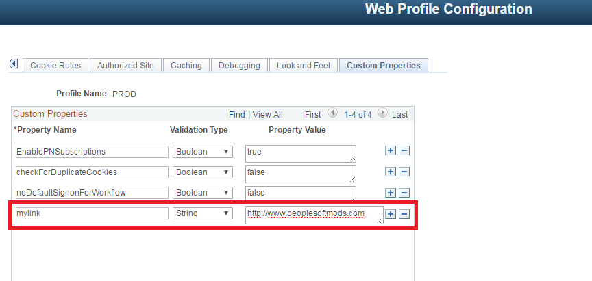The image size is (592, 281).
Task: Delete the EnablePNSubscriptions row with the minus icon
Action: pyautogui.click(x=404, y=151)
